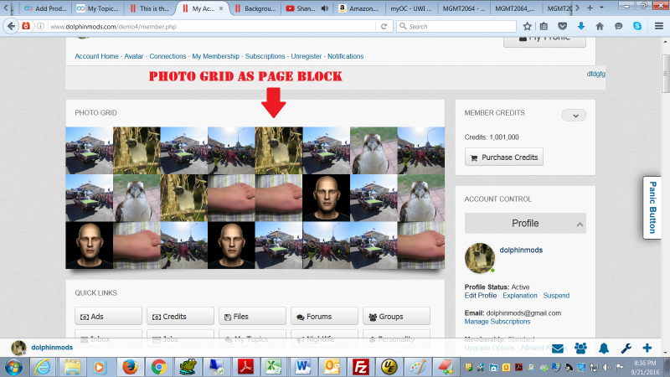Viewport: 670px width, 377px height.
Task: Open the Account Home link
Action: coord(96,56)
